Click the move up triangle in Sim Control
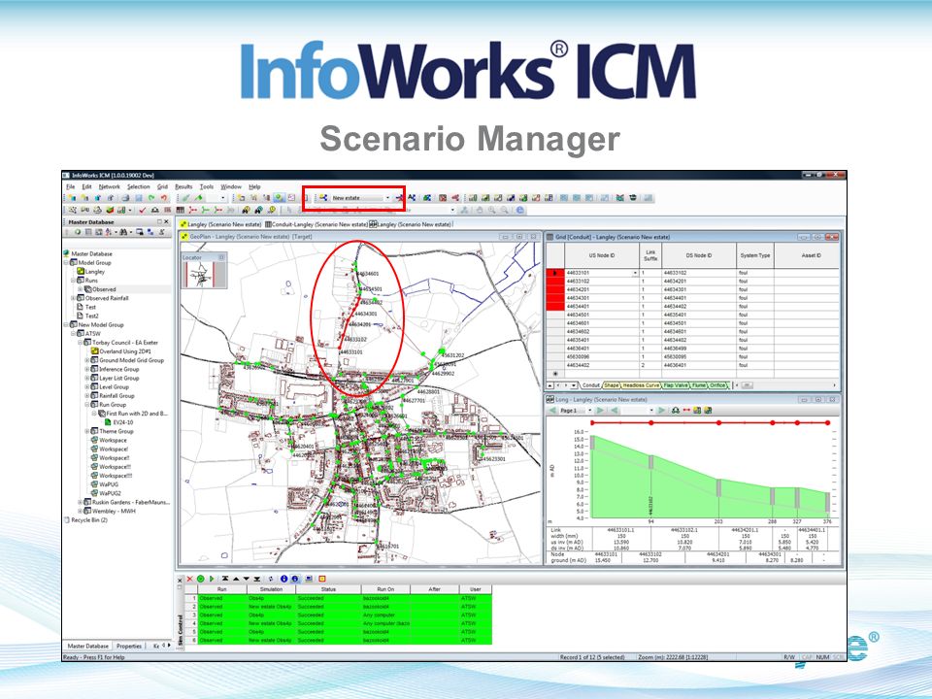The image size is (932, 699). click(x=236, y=579)
